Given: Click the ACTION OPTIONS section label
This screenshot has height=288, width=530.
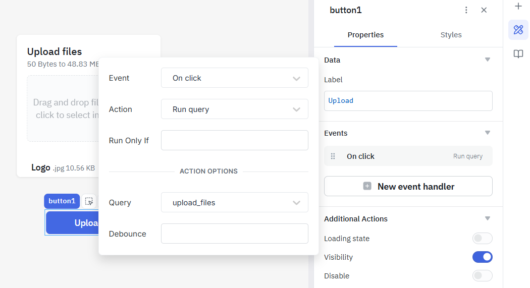Looking at the screenshot, I should click(208, 171).
